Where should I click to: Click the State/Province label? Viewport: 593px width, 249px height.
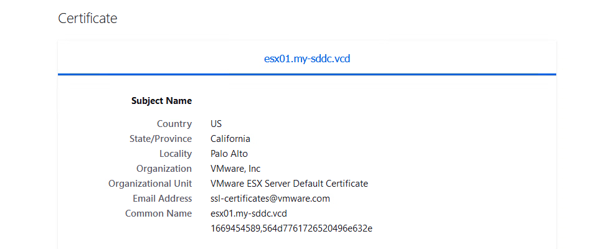point(161,139)
